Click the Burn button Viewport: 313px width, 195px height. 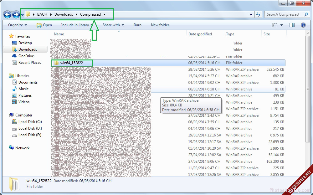[x=137, y=25]
